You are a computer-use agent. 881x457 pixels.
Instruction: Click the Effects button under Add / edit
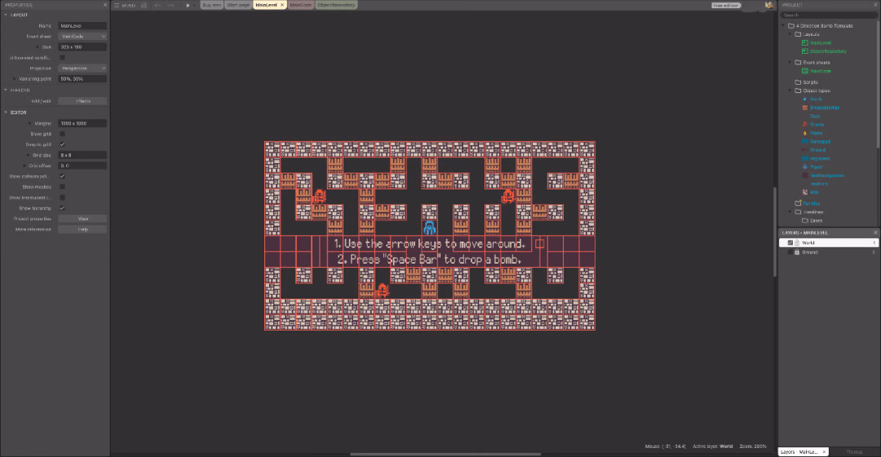pyautogui.click(x=82, y=101)
